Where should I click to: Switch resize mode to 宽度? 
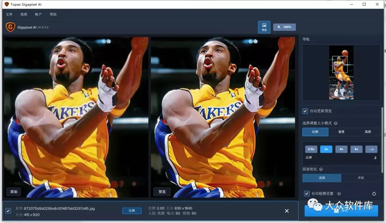pos(341,132)
